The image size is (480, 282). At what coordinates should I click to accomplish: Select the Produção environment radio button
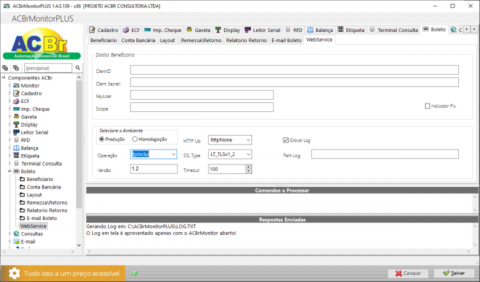(102, 139)
